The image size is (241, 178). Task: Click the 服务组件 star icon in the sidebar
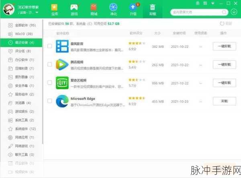pyautogui.click(x=10, y=94)
